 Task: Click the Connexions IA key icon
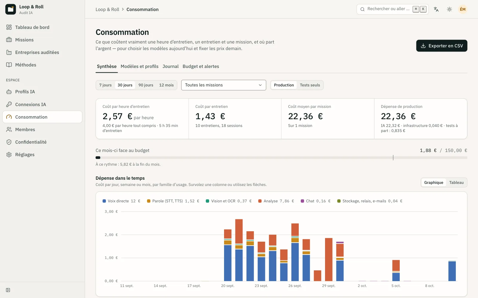(x=9, y=105)
